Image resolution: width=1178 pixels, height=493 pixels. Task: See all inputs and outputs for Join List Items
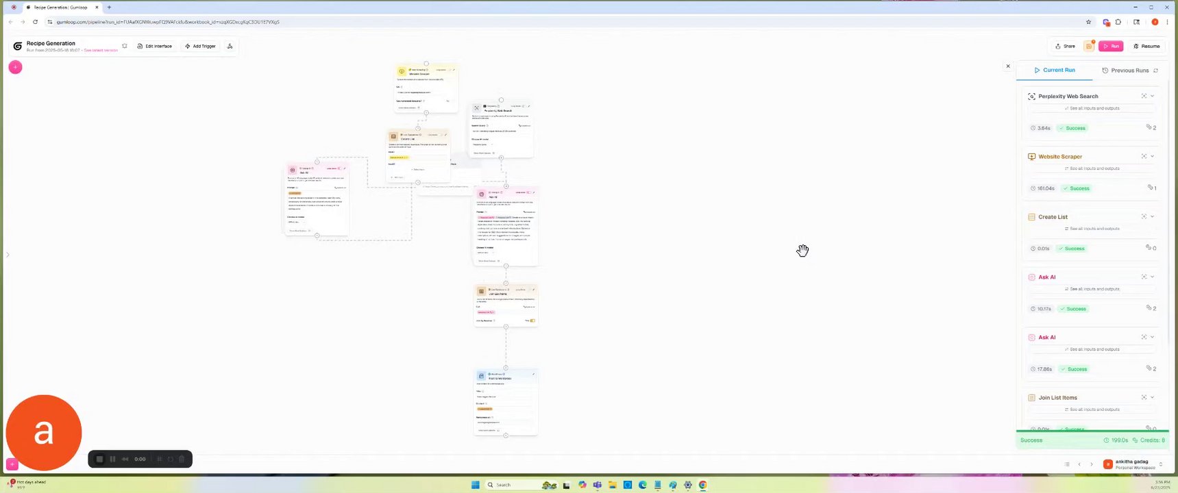click(1092, 409)
